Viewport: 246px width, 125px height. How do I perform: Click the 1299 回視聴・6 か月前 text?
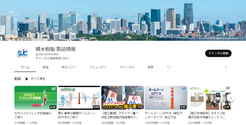[157, 123]
